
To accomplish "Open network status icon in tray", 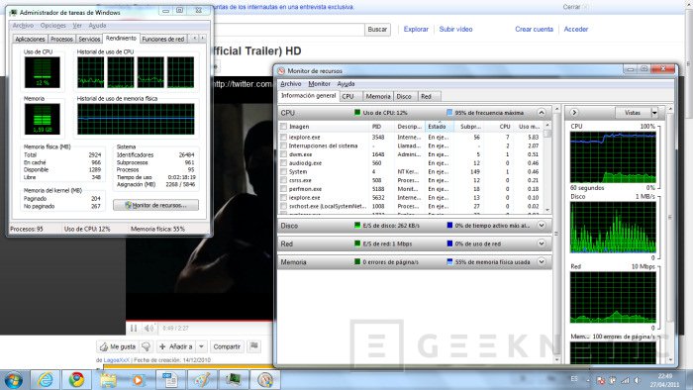I will point(625,380).
